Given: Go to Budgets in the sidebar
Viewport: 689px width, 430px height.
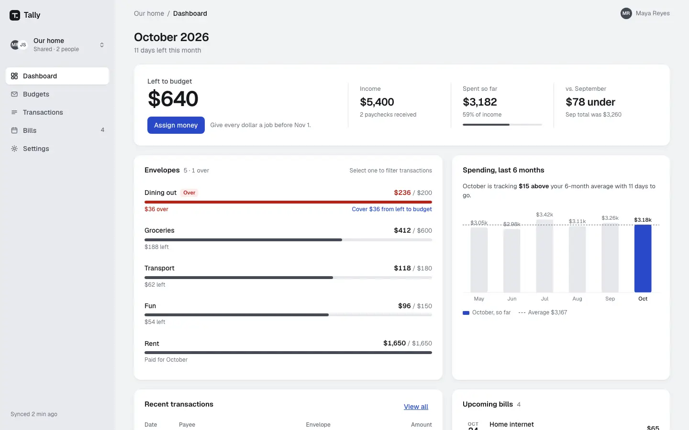Looking at the screenshot, I should pos(57,94).
